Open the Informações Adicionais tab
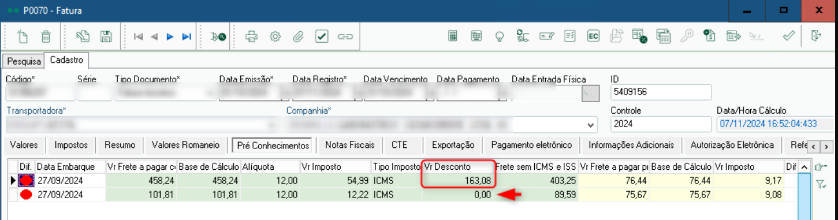838x220 pixels. coord(631,145)
